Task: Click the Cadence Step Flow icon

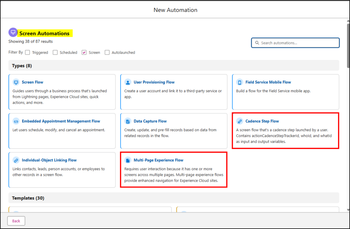Action: (x=240, y=121)
